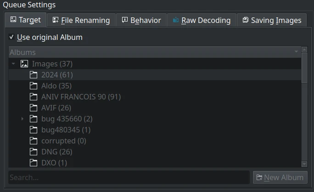The image size is (314, 192).
Task: Click the Images root album picture icon
Action: tap(25, 64)
